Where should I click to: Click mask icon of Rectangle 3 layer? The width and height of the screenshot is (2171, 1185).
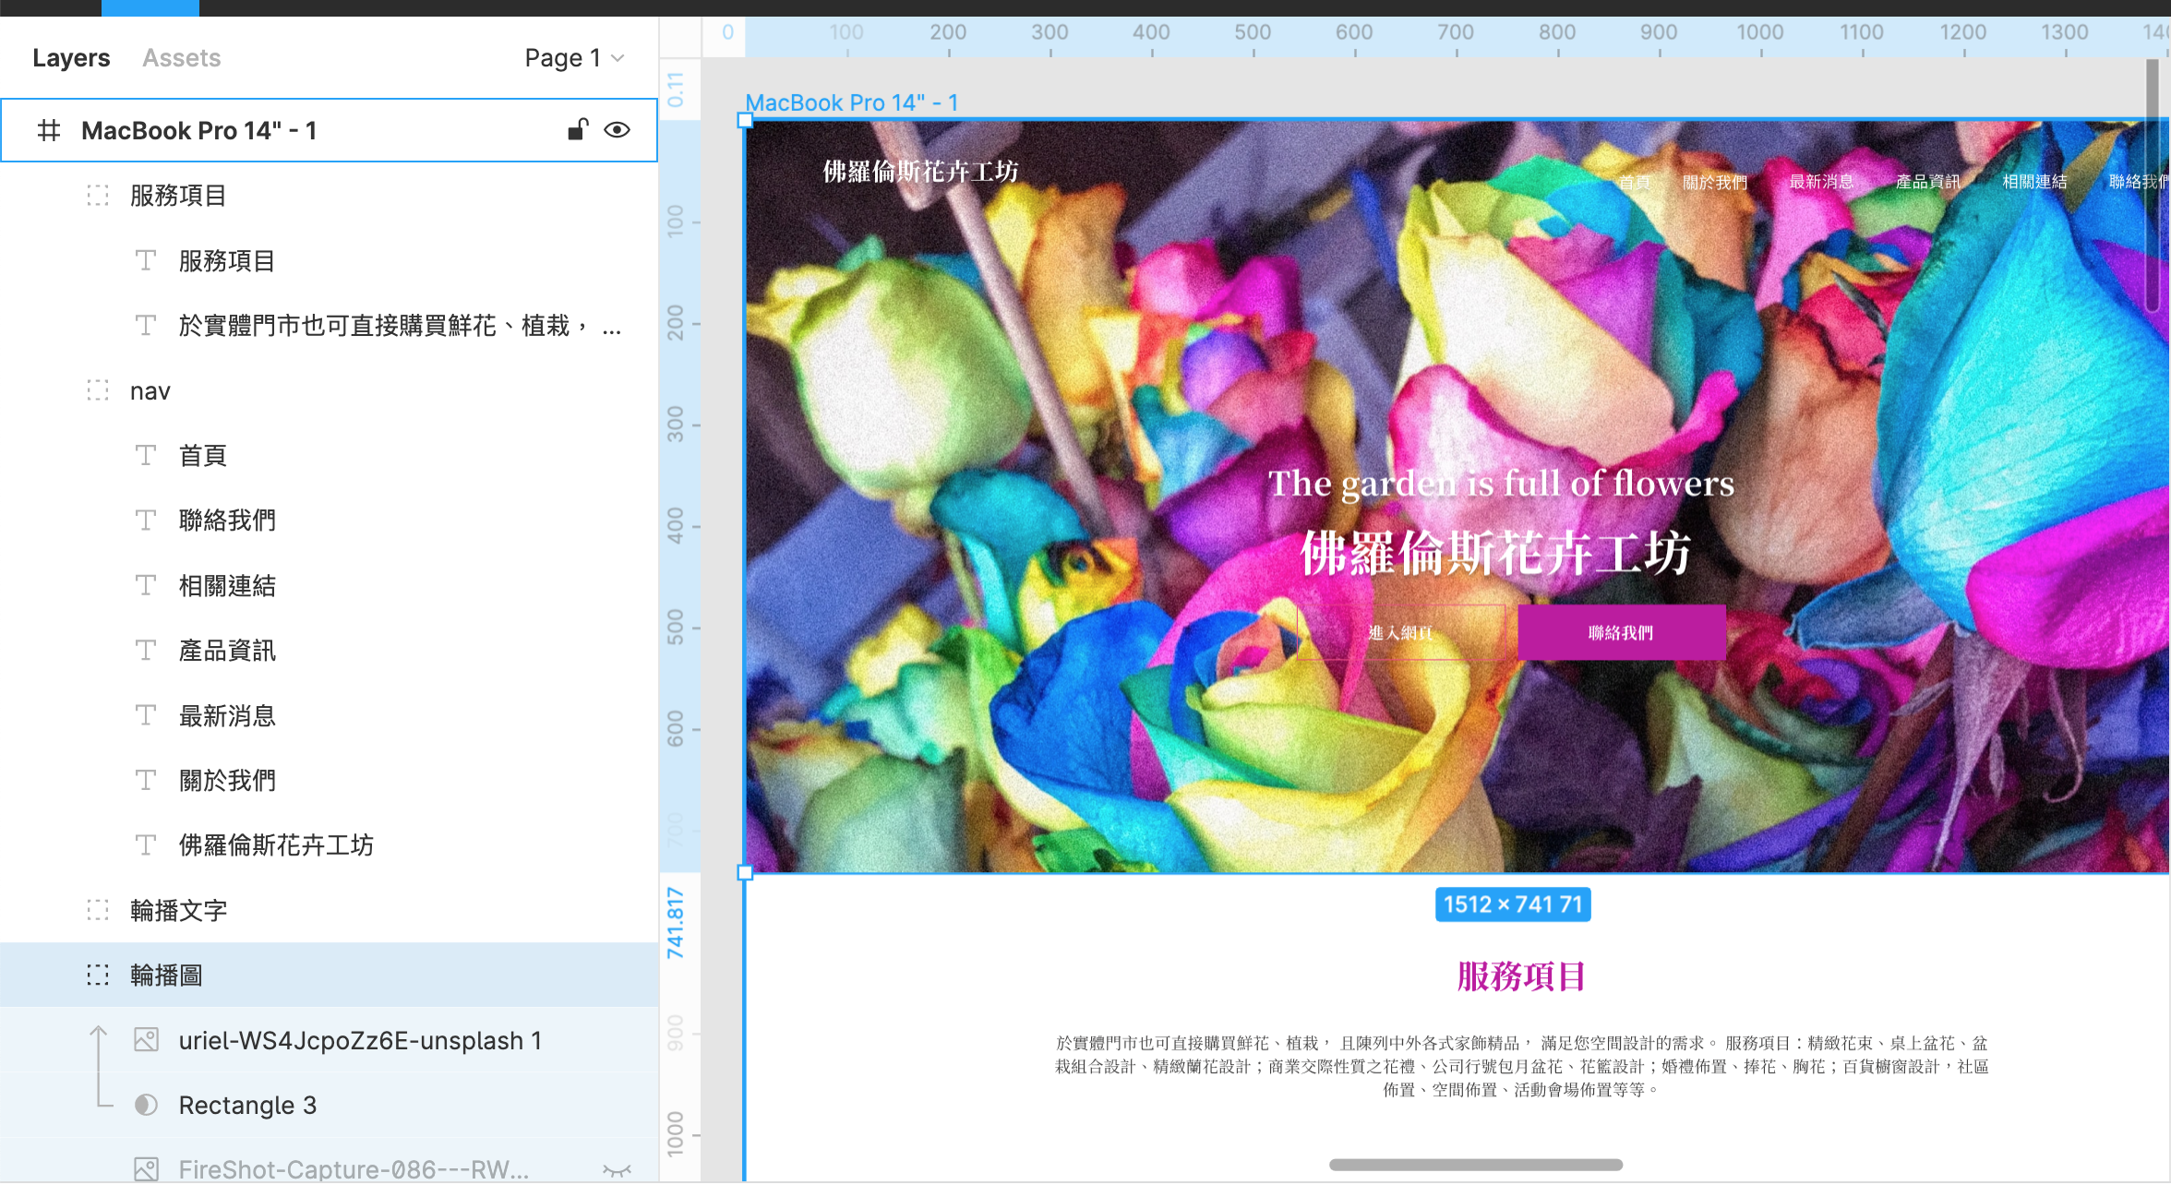[146, 1105]
